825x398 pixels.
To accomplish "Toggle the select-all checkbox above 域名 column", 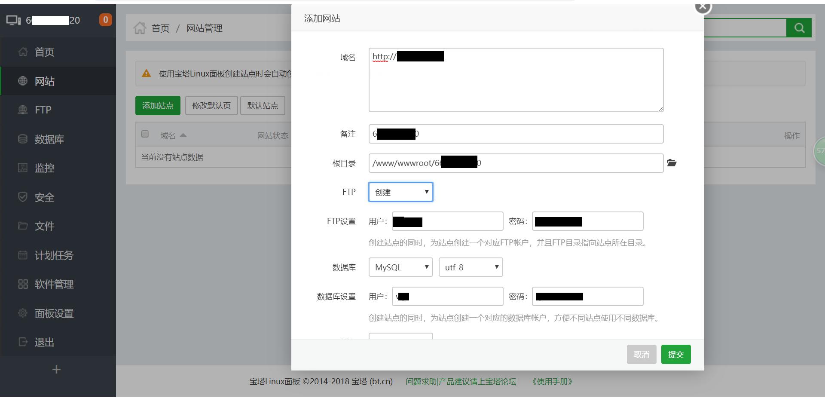I will tap(145, 134).
